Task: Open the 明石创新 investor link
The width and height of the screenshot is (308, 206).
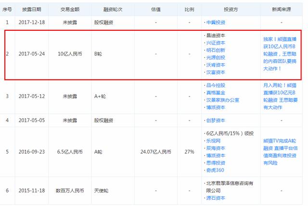Action: tap(216, 50)
